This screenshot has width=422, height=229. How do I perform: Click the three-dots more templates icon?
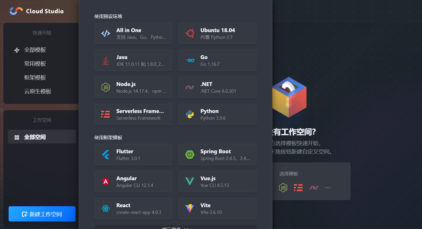(x=327, y=188)
